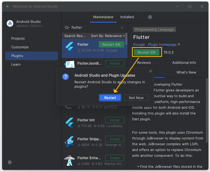Click the Localizely vendor name
210x172 pixels.
coord(114,126)
